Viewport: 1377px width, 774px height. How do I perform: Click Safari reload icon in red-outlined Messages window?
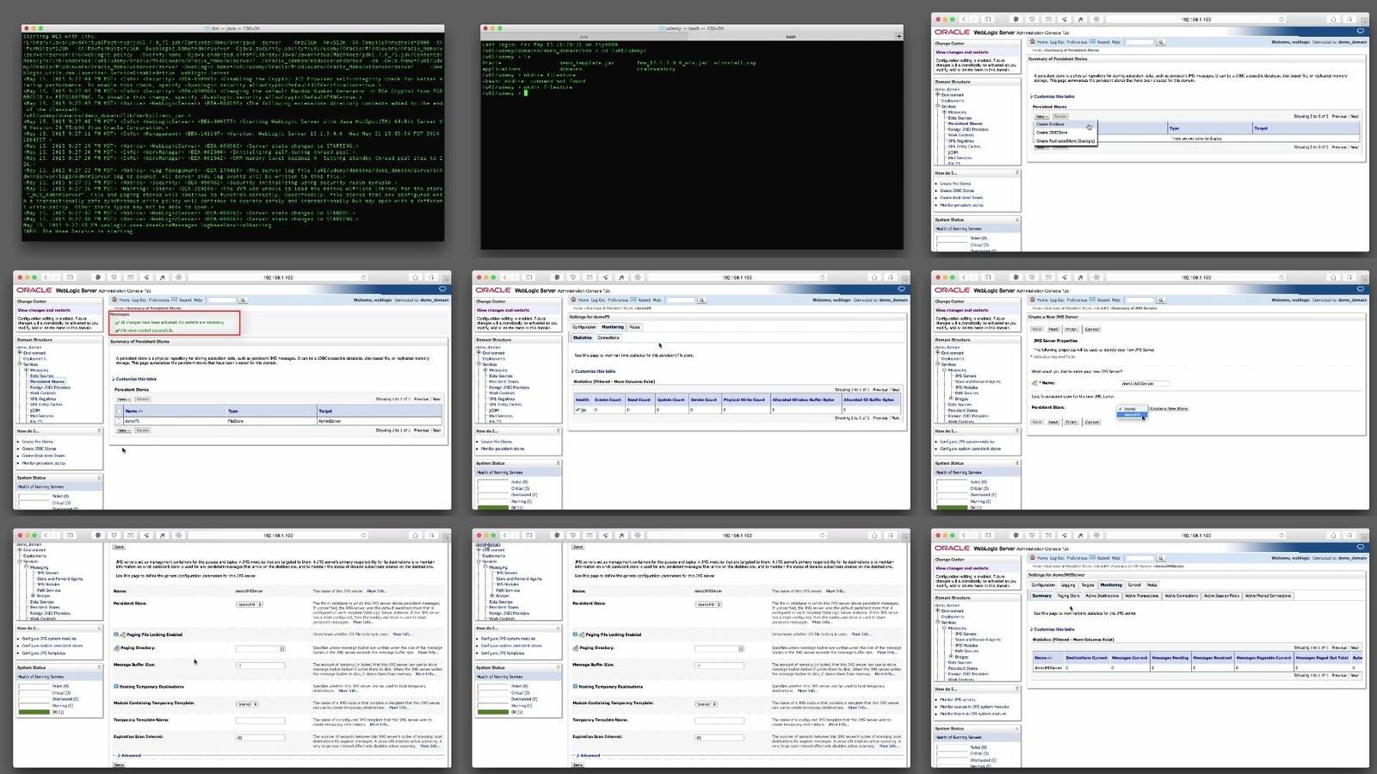pos(363,277)
